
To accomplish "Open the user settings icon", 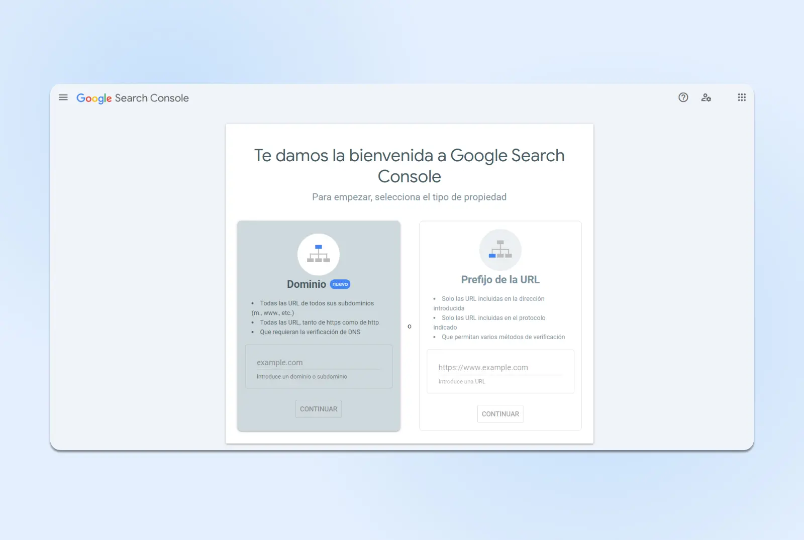I will 706,97.
